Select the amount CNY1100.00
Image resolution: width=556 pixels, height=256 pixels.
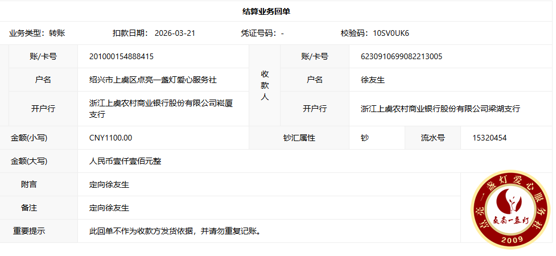[x=110, y=138]
